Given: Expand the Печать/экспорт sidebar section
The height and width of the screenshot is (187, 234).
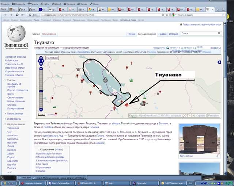Looking at the screenshot, I should [15, 113].
